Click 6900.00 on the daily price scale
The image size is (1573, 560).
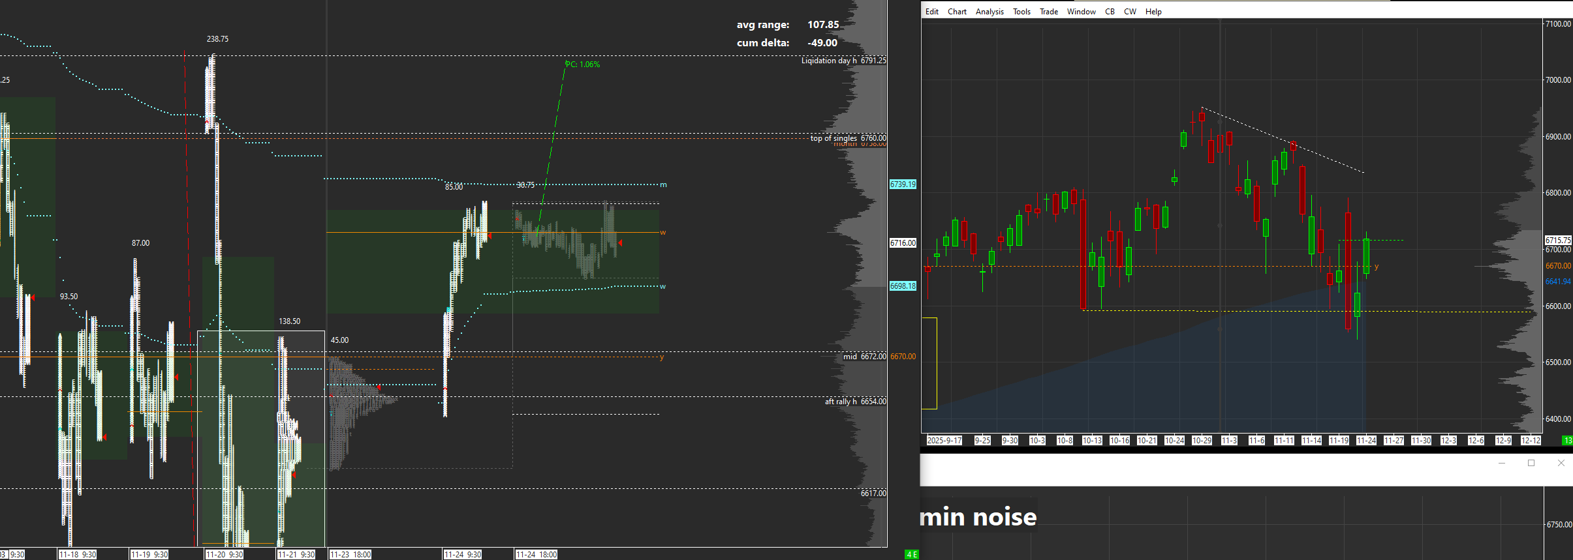[1558, 137]
